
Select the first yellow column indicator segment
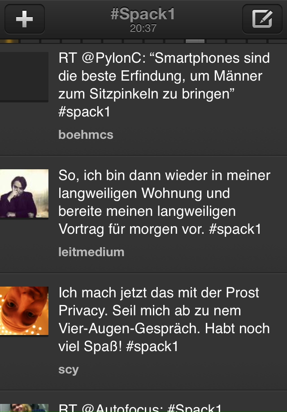coord(9,41)
